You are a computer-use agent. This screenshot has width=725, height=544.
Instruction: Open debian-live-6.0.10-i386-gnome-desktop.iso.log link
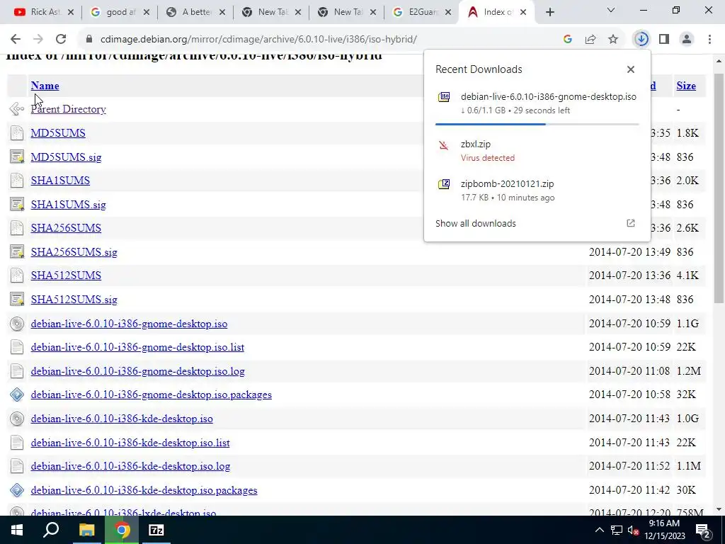[138, 371]
